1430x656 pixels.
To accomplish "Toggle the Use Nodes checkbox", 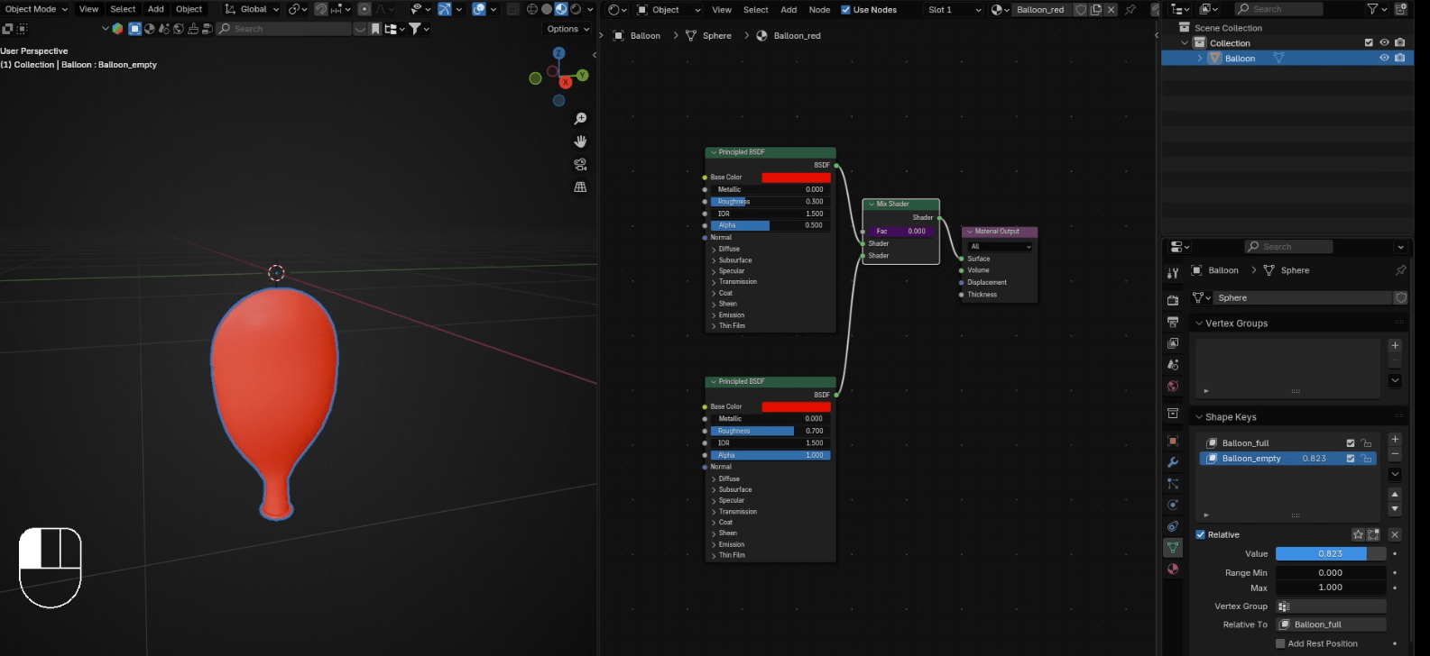I will (x=845, y=10).
